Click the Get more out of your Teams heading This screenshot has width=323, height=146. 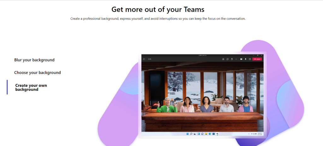coord(158,9)
